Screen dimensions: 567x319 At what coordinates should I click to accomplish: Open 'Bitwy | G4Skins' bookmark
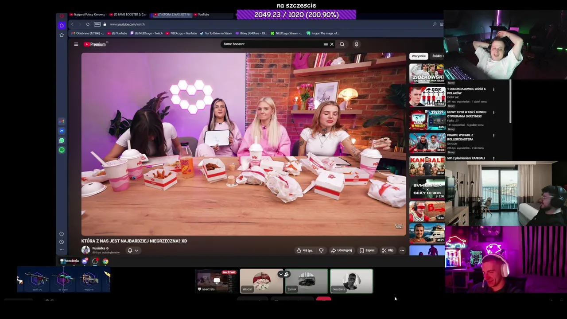(251, 33)
